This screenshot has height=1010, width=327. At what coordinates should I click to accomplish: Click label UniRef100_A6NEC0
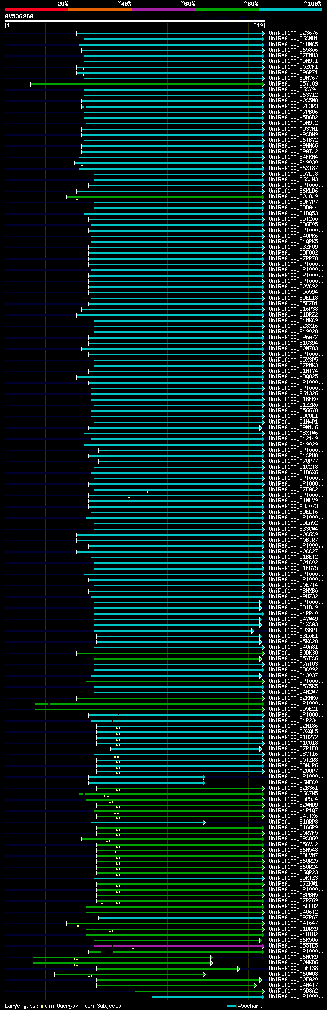point(293,783)
